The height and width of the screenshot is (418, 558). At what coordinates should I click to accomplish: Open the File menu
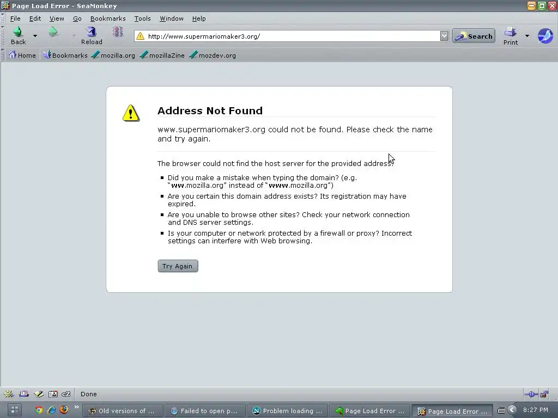click(15, 19)
